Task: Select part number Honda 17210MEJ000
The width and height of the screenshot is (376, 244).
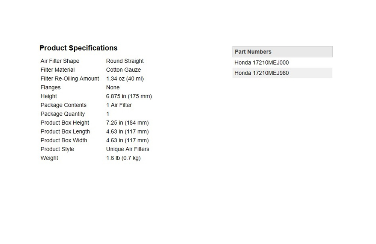Action: (262, 63)
